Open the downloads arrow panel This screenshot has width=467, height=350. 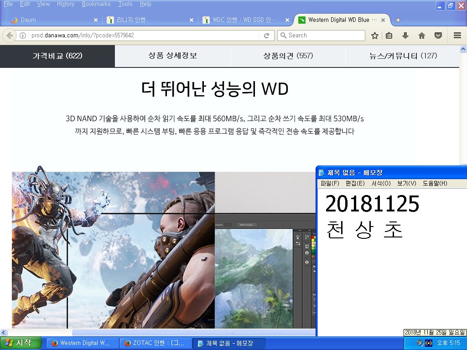coord(405,36)
